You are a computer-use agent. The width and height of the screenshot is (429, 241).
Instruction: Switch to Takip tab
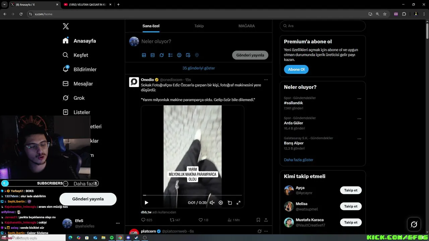199,26
